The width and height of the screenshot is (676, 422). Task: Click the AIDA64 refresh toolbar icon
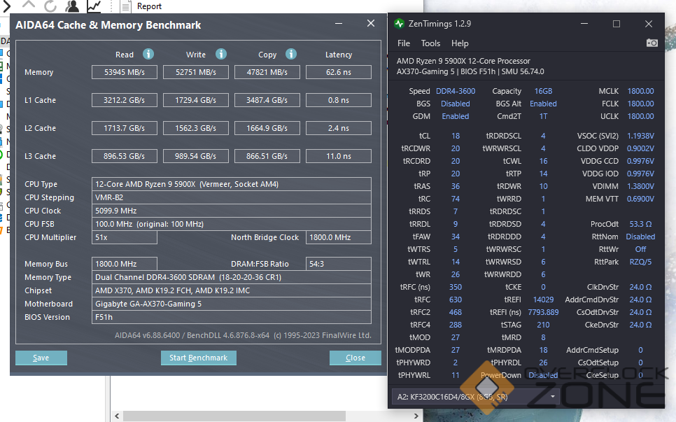point(50,6)
